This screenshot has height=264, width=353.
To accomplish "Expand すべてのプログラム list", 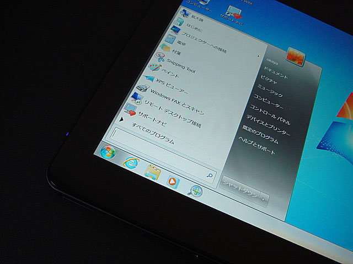I will 153,133.
